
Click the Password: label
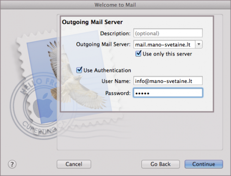[x=118, y=93]
